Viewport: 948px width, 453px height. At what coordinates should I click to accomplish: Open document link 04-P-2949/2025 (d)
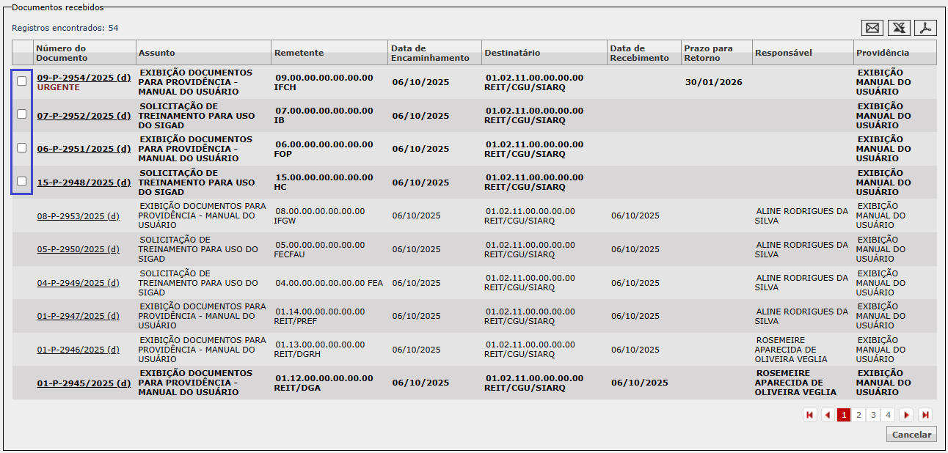point(78,283)
